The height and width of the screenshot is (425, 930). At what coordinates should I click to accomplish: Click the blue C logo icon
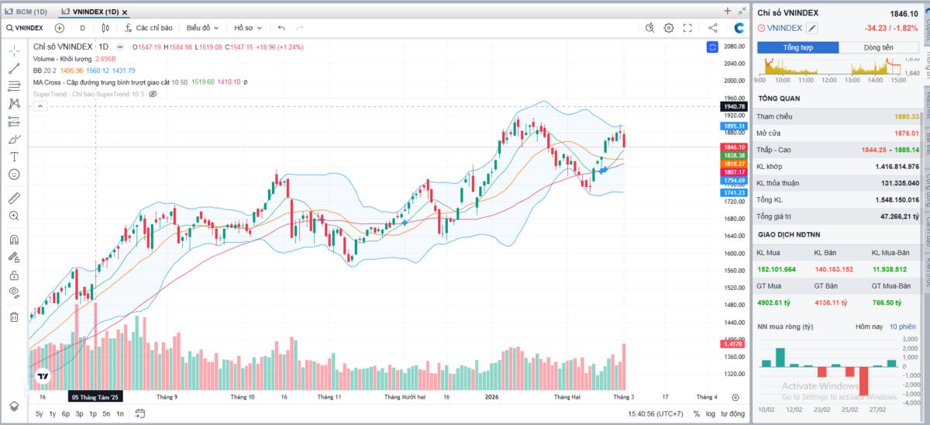(x=739, y=28)
